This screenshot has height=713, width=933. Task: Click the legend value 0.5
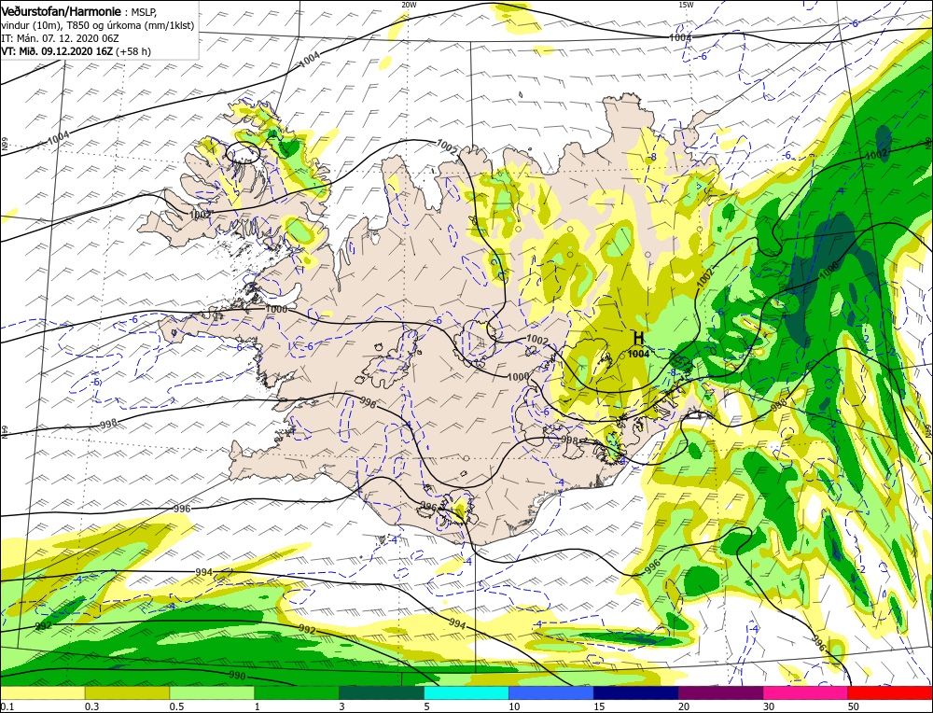point(176,706)
